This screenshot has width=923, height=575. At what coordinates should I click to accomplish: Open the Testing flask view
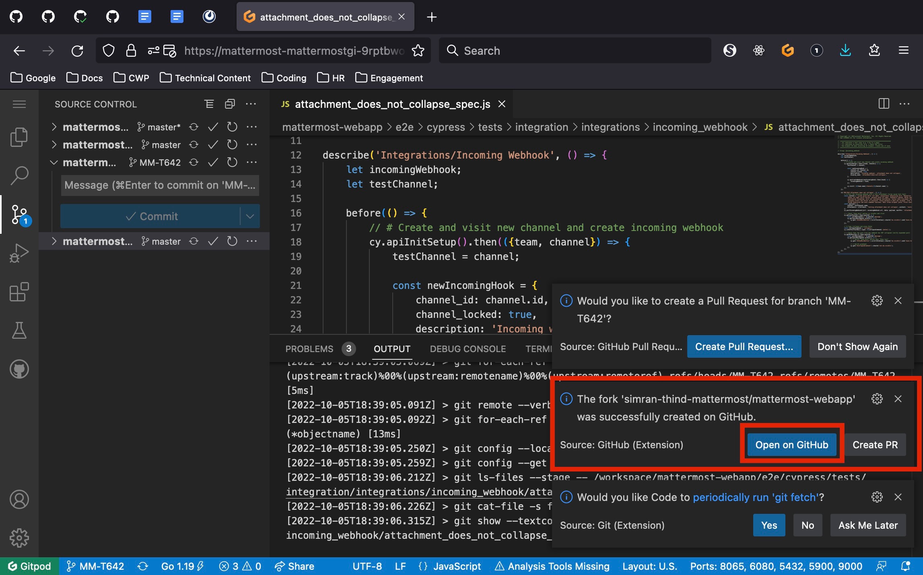pos(19,330)
